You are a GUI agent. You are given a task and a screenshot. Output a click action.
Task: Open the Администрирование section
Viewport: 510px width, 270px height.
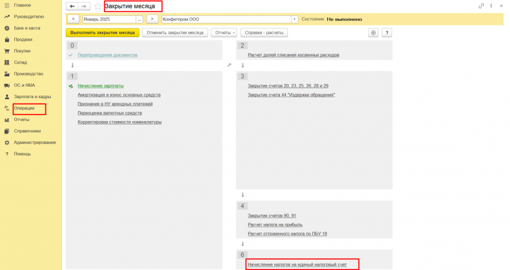click(x=35, y=142)
